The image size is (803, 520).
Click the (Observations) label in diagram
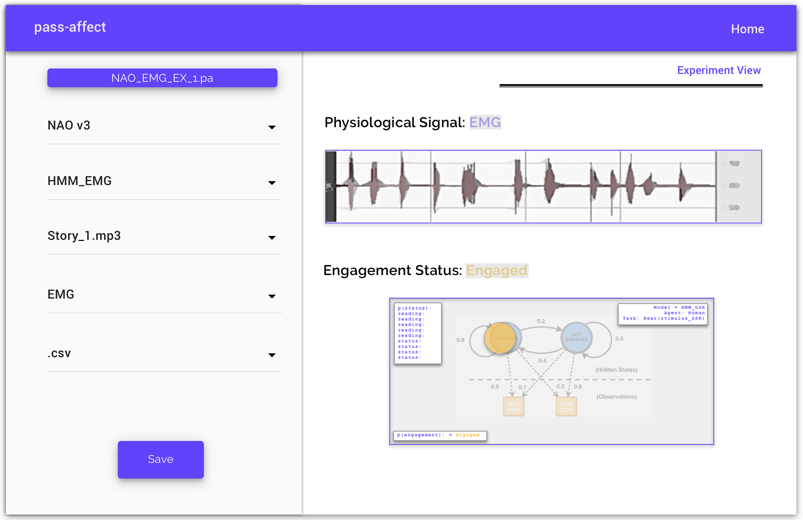click(617, 397)
